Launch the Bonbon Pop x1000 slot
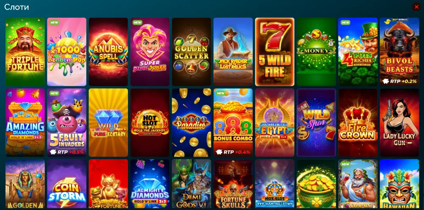This screenshot has width=424, height=210. coord(67,52)
